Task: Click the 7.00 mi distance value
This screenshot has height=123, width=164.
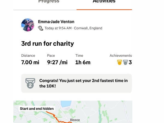Action: (30, 62)
